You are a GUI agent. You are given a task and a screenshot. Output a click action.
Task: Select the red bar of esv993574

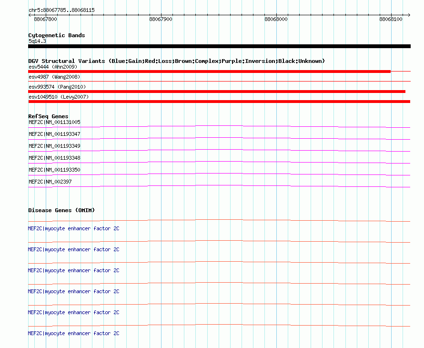pos(217,92)
